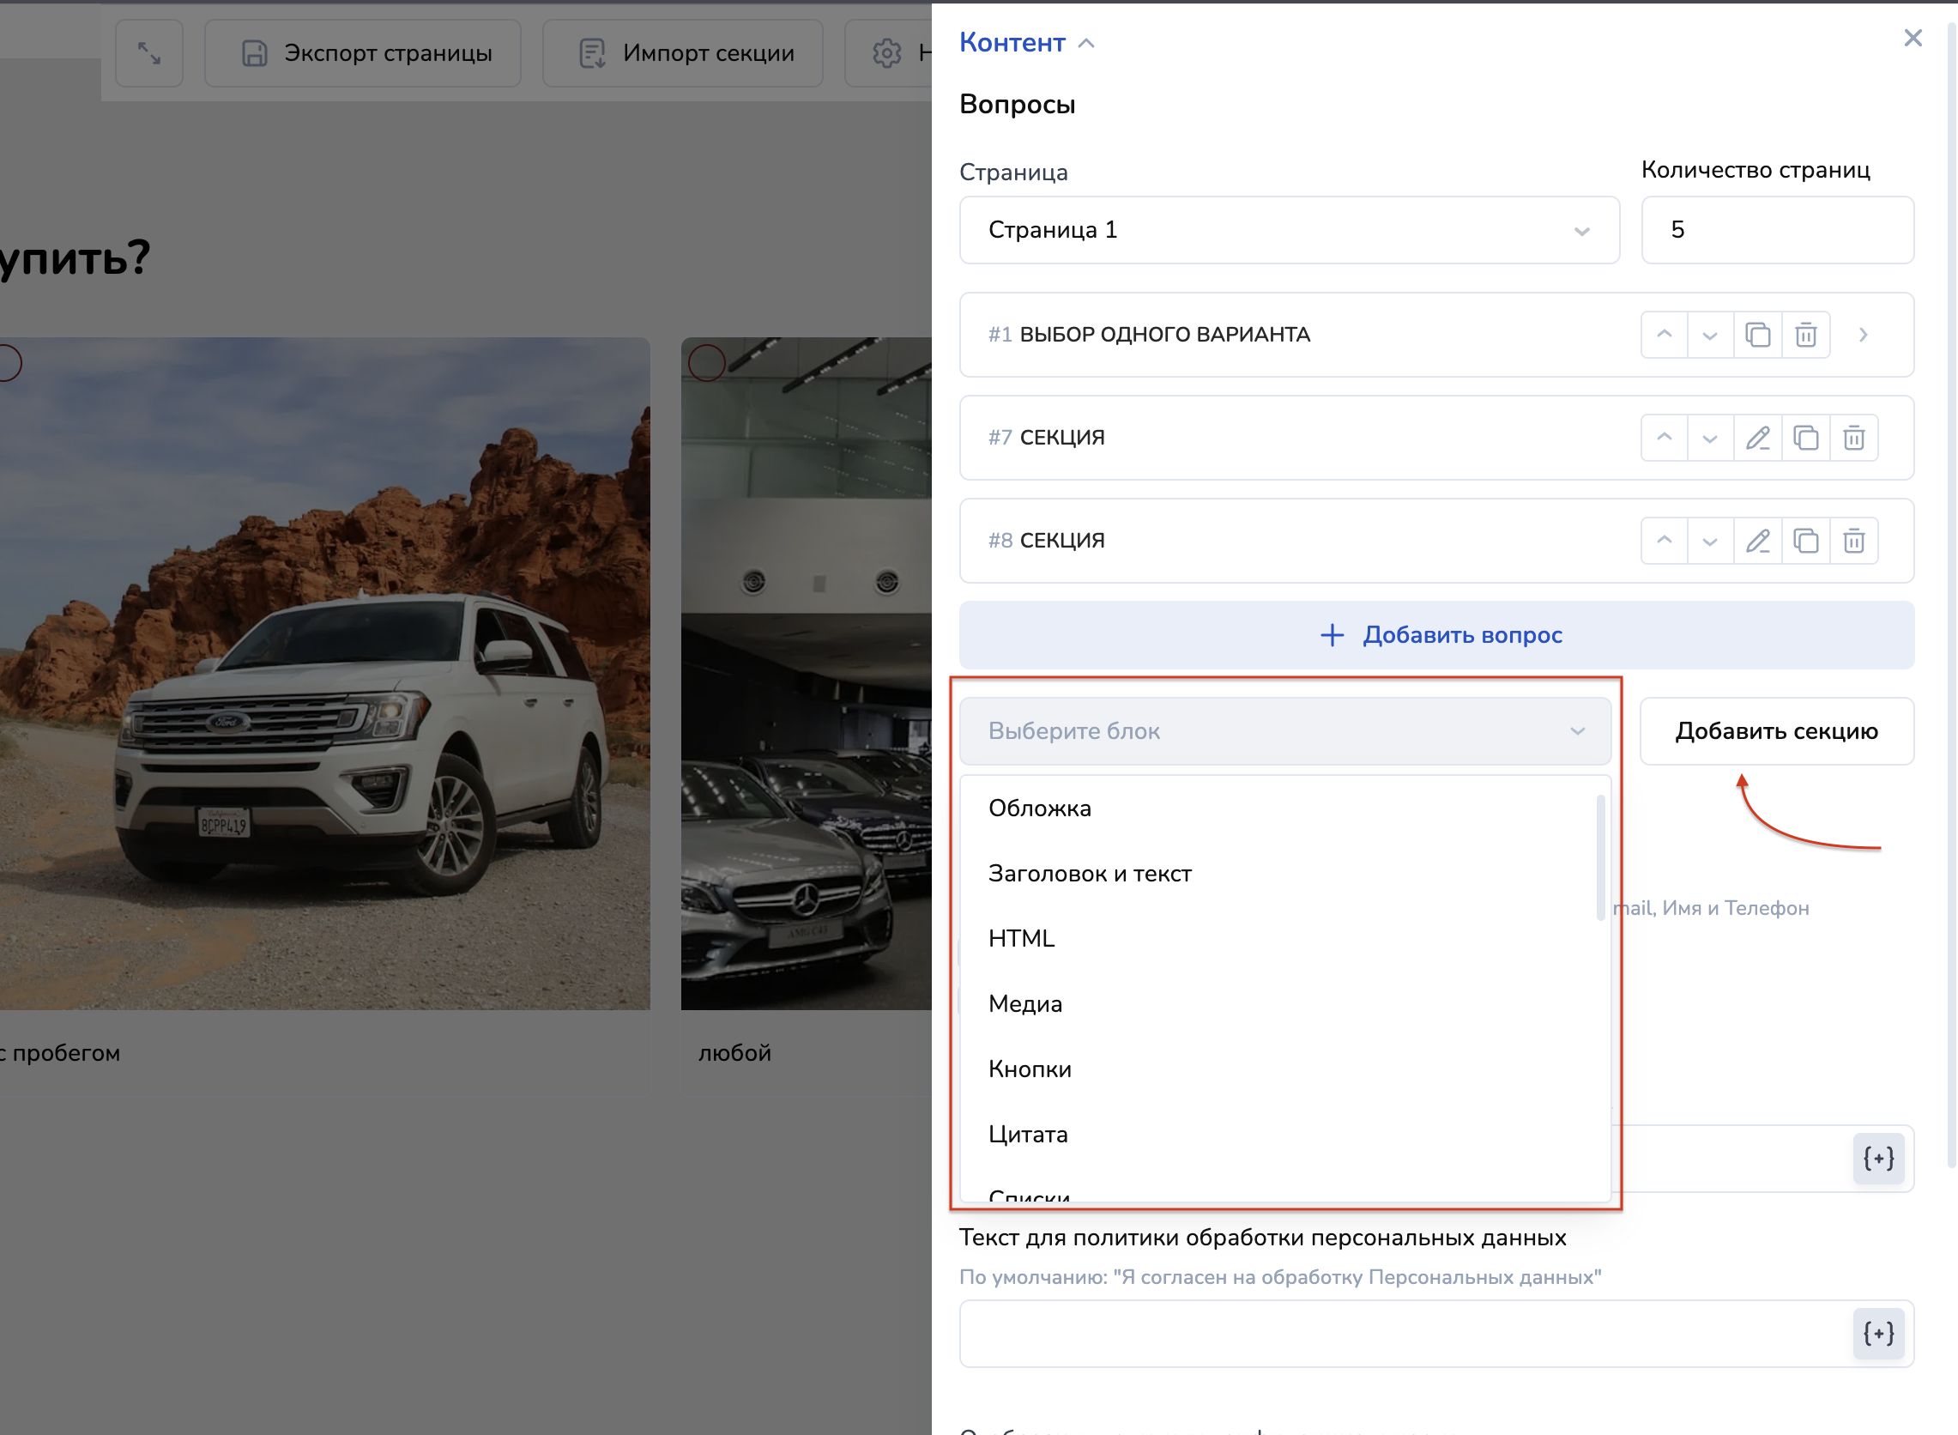Image resolution: width=1958 pixels, height=1435 pixels.
Task: Open the gear settings button in toolbar
Action: pos(887,54)
